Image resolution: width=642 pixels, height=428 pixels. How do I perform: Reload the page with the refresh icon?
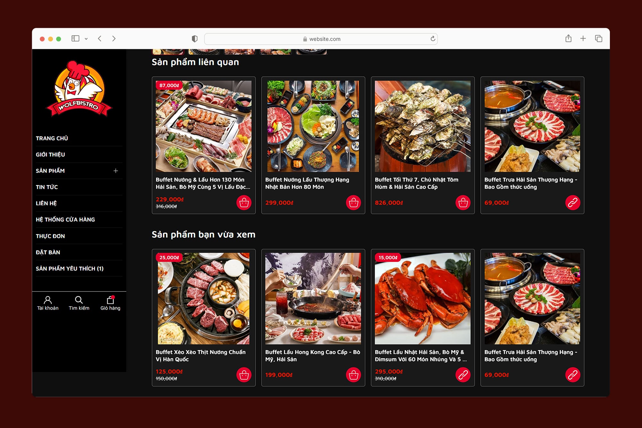pos(433,39)
